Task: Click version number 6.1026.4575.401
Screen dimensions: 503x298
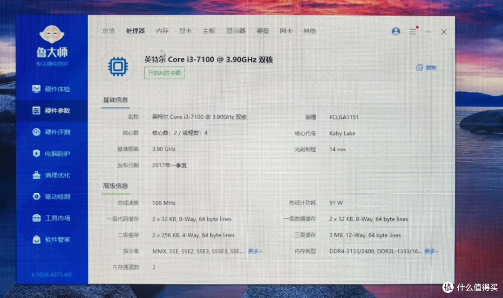Action: [x=52, y=275]
